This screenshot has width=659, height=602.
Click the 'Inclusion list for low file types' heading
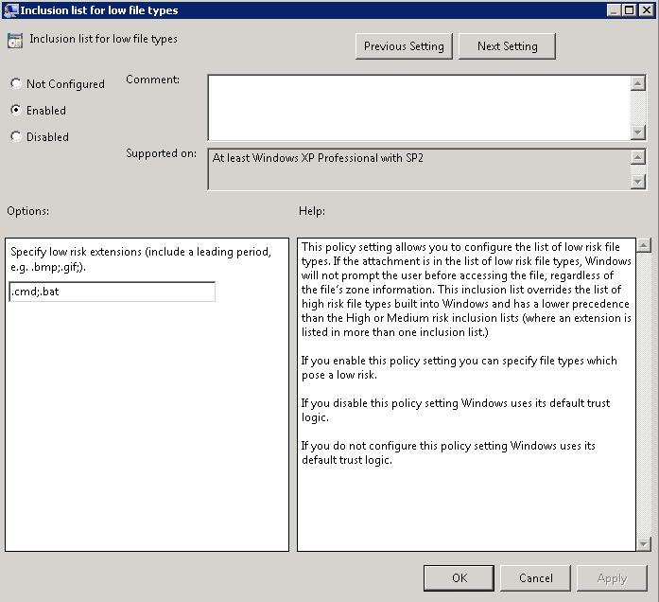(103, 39)
